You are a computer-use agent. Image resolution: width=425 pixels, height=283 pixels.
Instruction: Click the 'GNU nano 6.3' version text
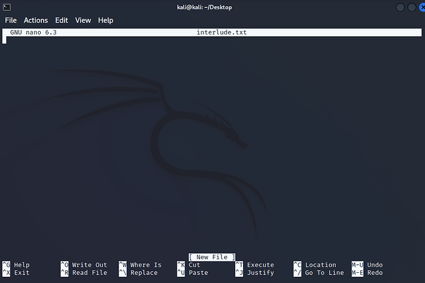tap(33, 32)
